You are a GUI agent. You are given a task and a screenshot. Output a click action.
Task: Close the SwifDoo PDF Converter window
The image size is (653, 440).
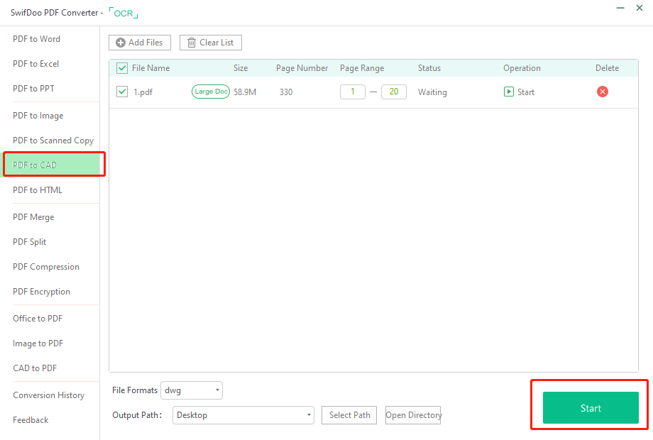(x=640, y=8)
